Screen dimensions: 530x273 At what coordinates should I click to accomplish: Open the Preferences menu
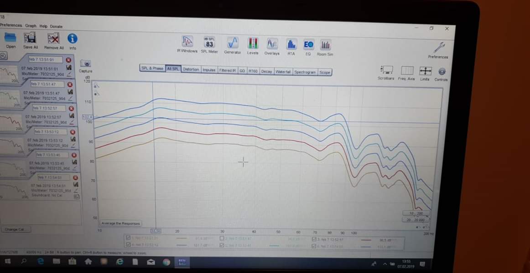11,25
